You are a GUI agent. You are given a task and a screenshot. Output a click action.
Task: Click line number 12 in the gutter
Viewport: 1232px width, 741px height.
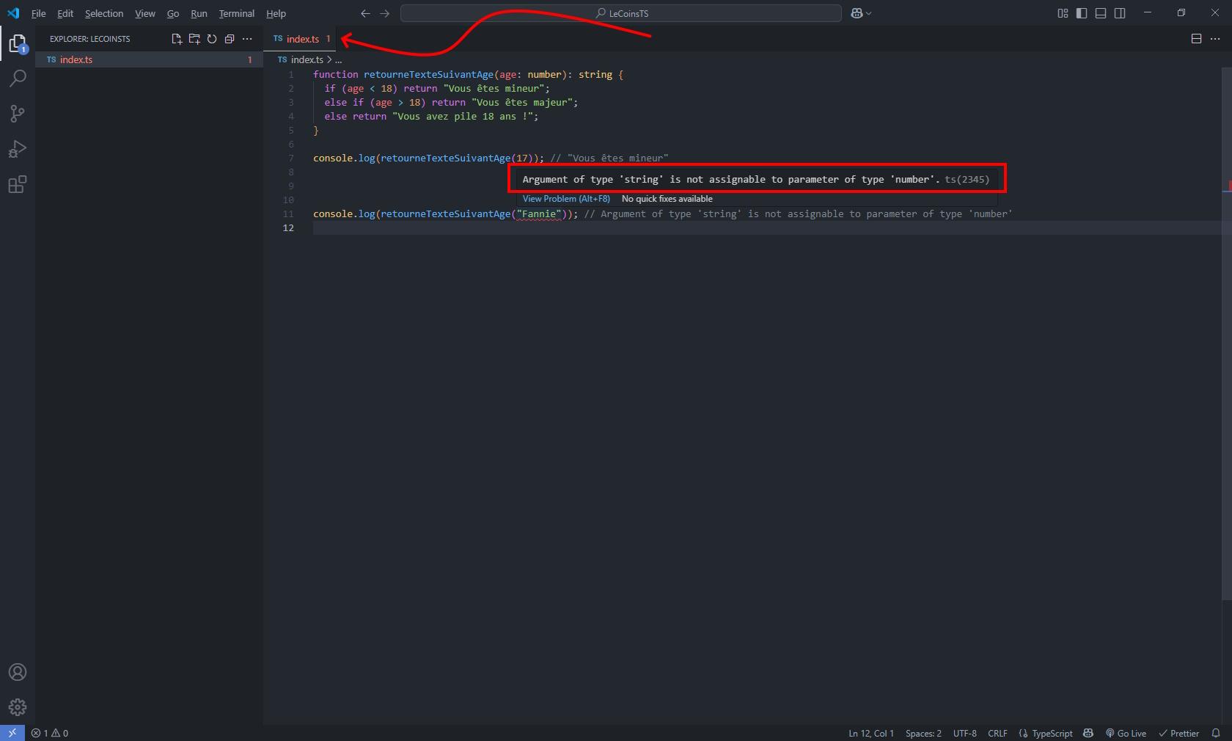[x=288, y=228]
